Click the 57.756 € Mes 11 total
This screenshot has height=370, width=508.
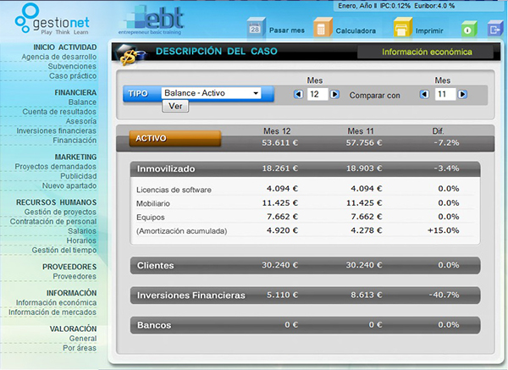(364, 143)
